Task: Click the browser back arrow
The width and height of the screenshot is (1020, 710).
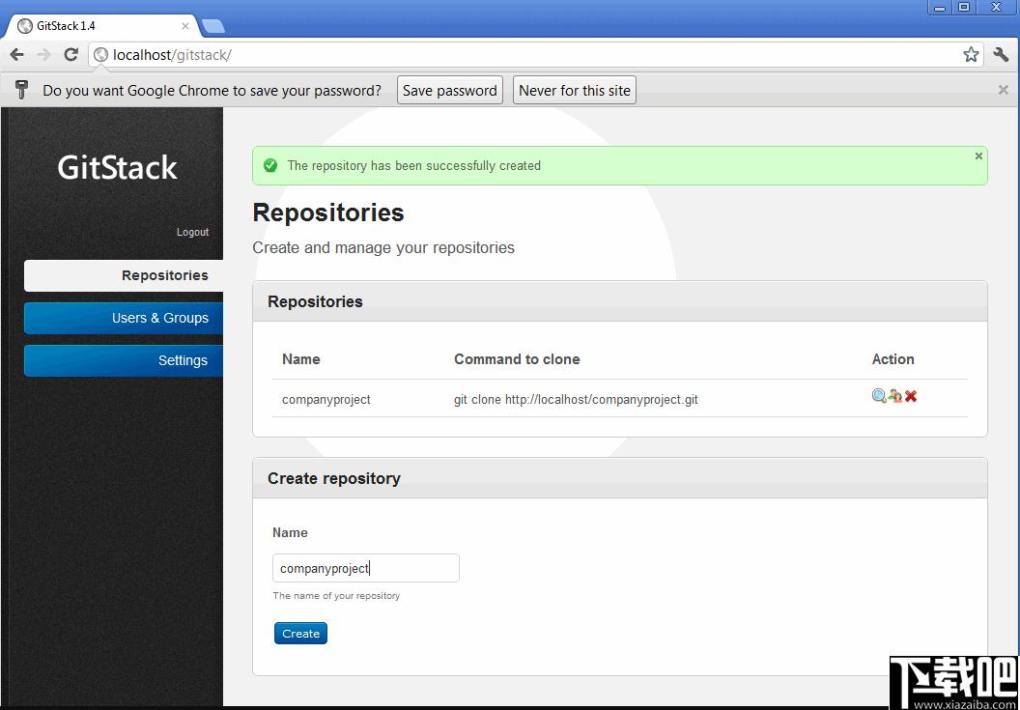Action: click(x=17, y=55)
